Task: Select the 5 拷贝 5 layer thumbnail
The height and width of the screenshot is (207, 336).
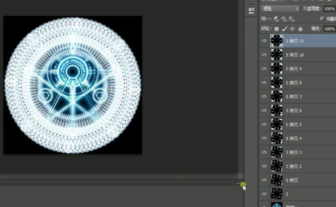Action: (276, 124)
